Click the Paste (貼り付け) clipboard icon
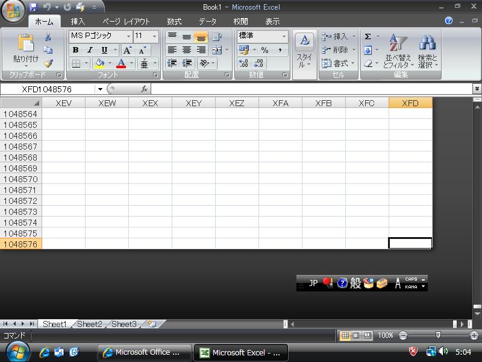Image resolution: width=482 pixels, height=362 pixels. coord(26,43)
